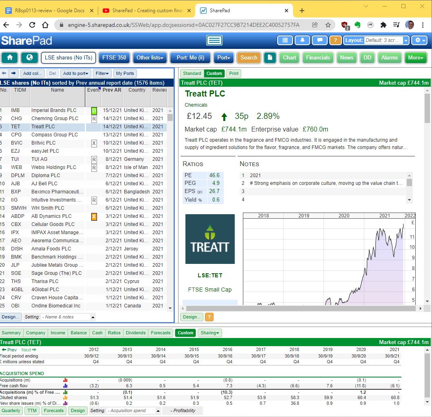Open the Summary financials tab
The width and height of the screenshot is (432, 417).
tap(11, 333)
